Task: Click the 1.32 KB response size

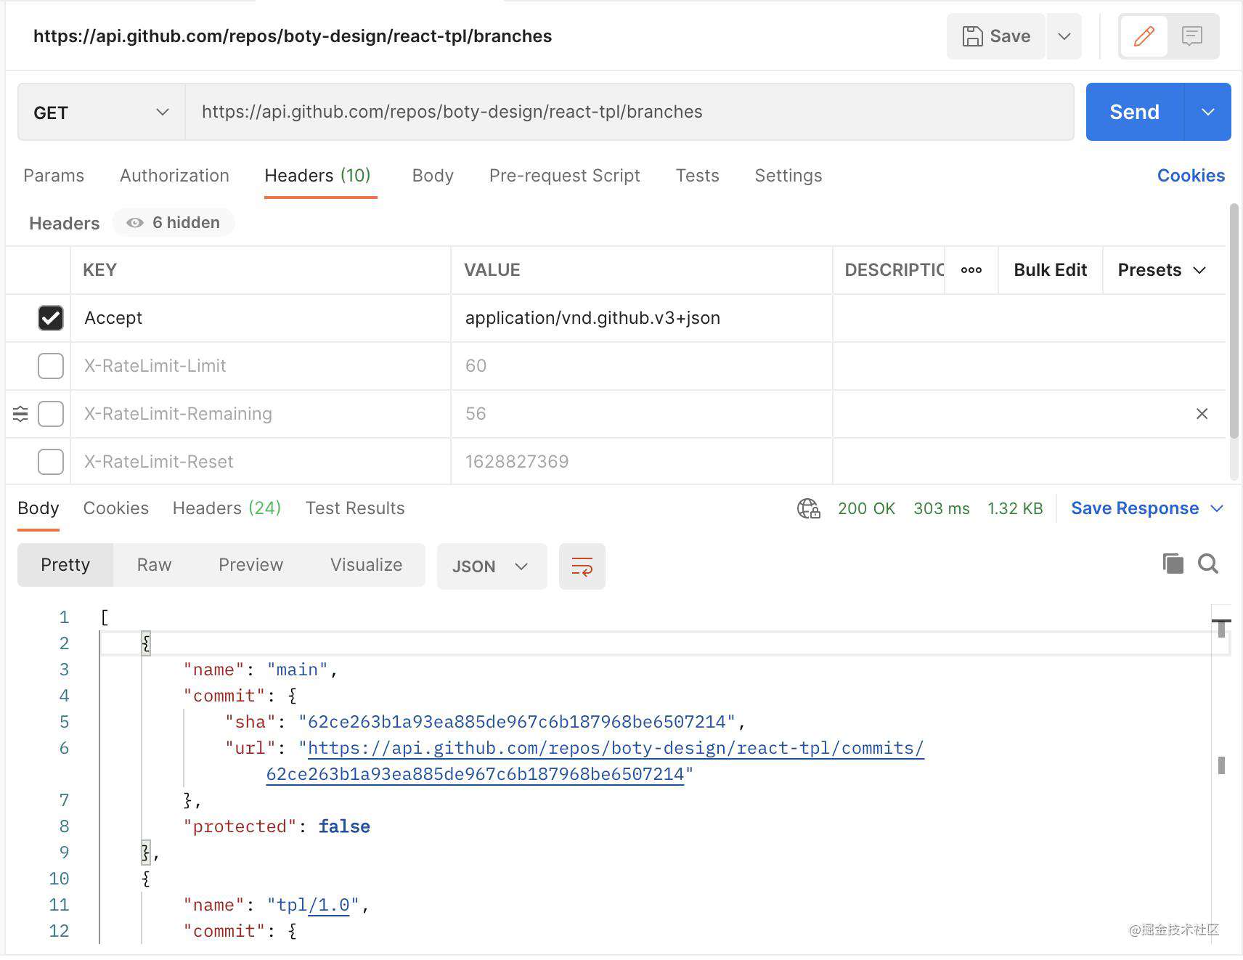Action: coord(1015,508)
